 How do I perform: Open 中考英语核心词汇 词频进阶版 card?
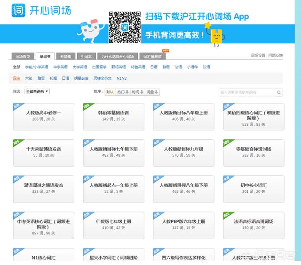tap(44, 225)
